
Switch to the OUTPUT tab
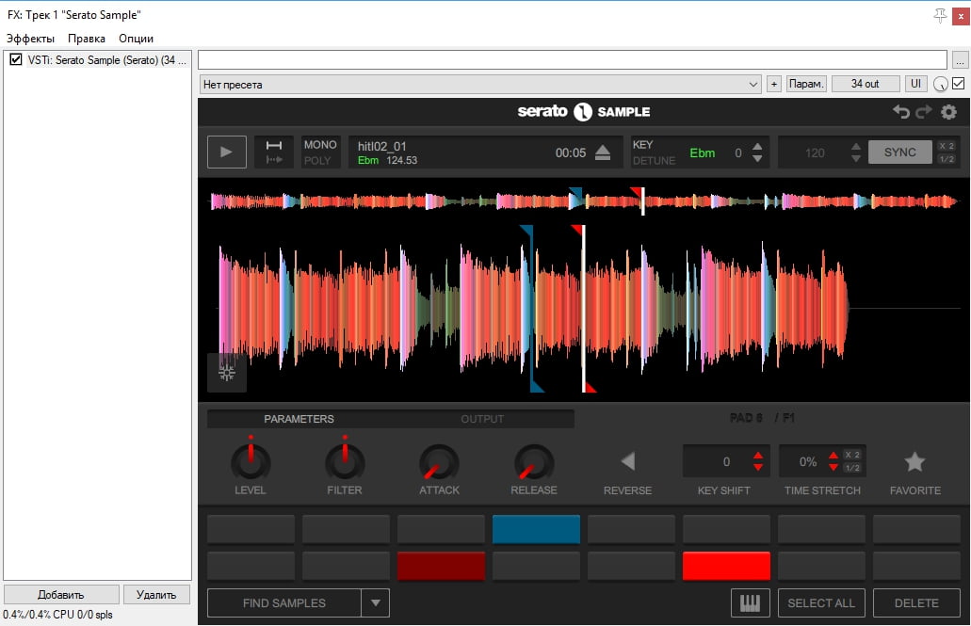point(482,419)
